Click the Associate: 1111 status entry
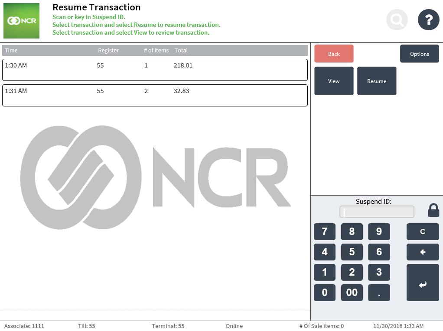This screenshot has width=443, height=331. click(x=24, y=326)
